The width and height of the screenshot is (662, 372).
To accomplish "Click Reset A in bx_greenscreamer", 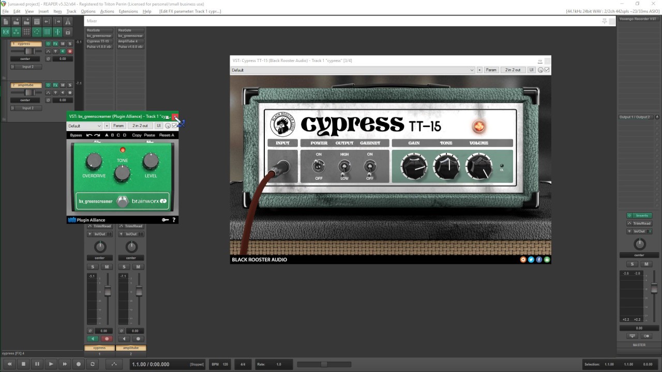I will (x=167, y=135).
